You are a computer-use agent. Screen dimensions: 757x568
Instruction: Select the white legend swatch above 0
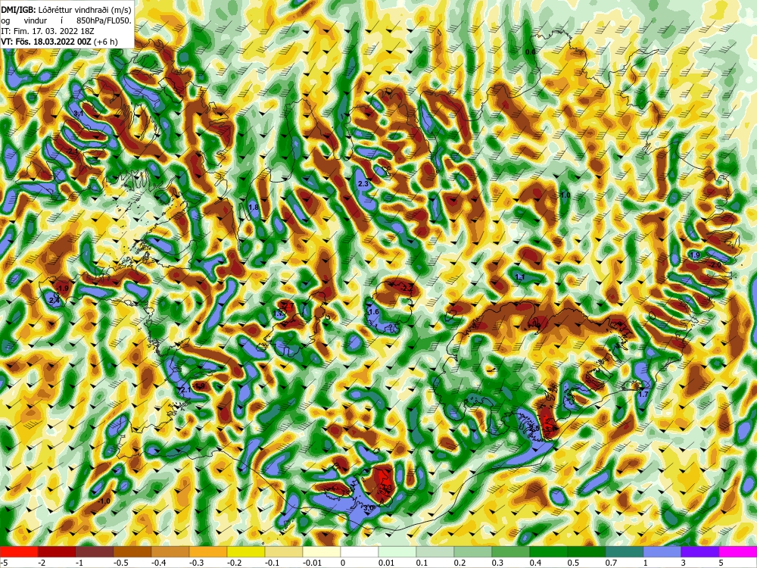pyautogui.click(x=359, y=551)
